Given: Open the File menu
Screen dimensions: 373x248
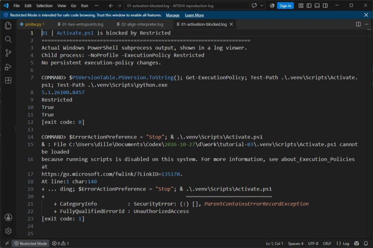Looking at the screenshot, I should (17, 6).
